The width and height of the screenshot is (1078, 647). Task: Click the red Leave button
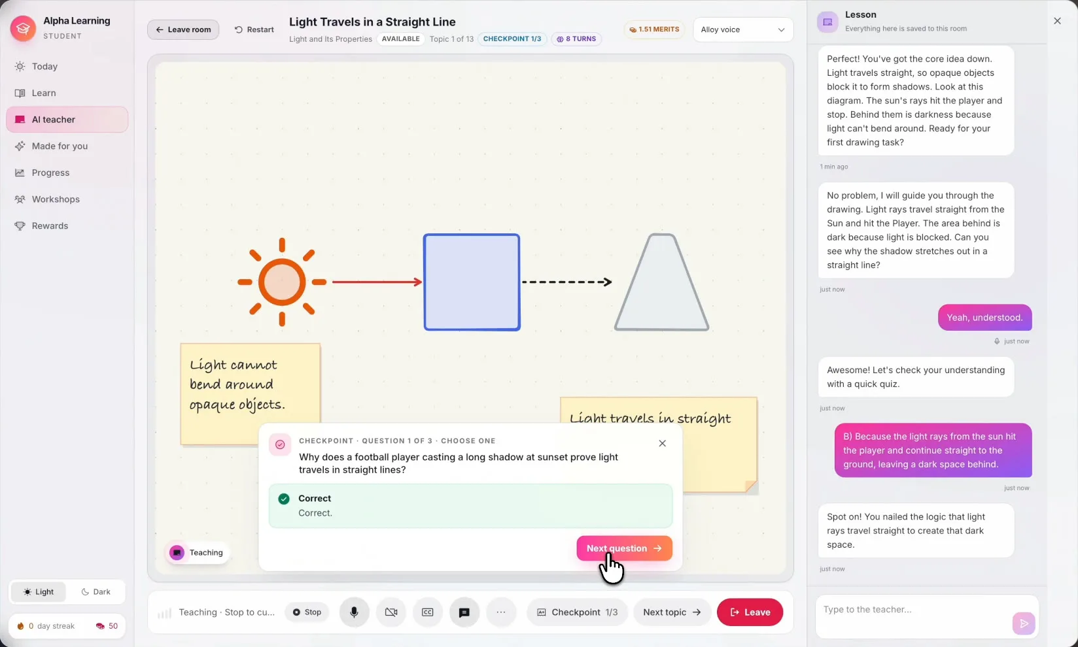tap(750, 612)
